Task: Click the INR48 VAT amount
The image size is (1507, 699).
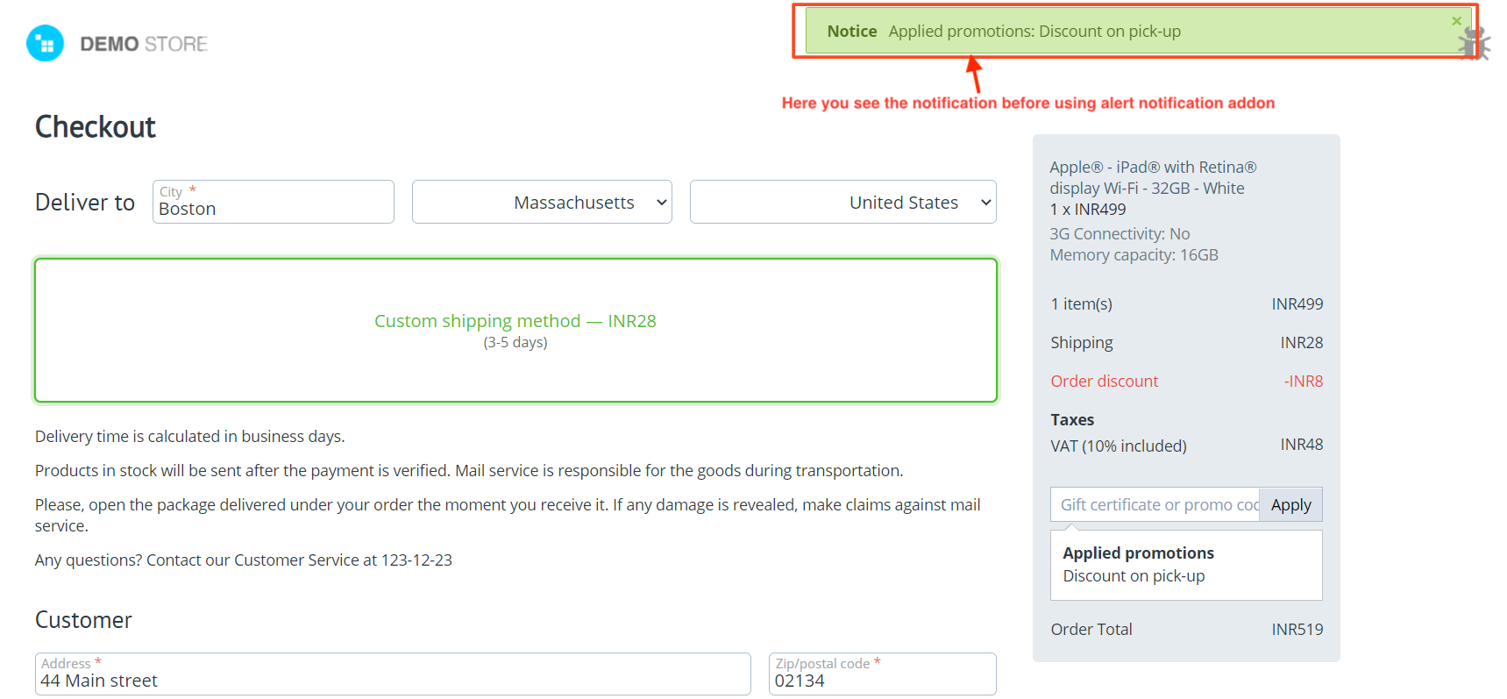Action: click(x=1302, y=444)
